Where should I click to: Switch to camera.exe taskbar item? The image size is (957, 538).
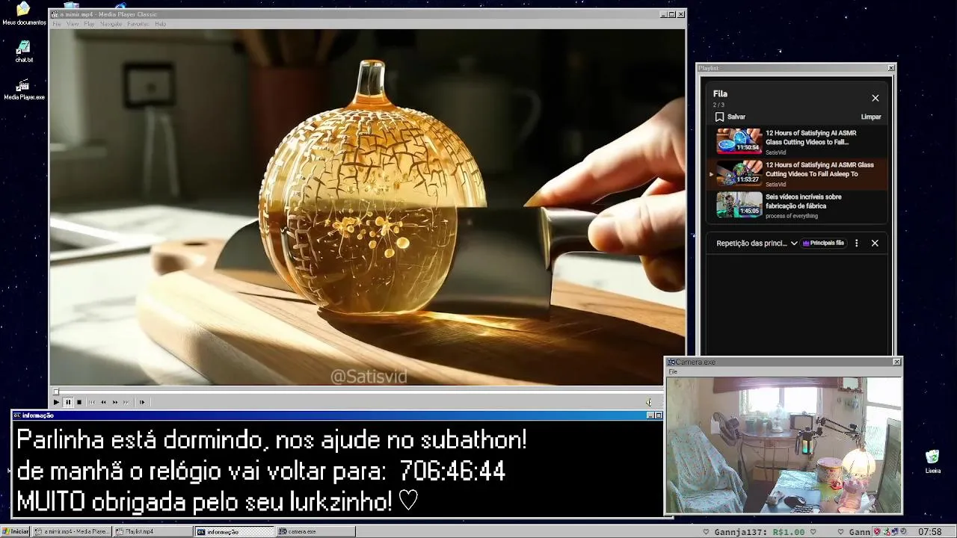pos(316,531)
